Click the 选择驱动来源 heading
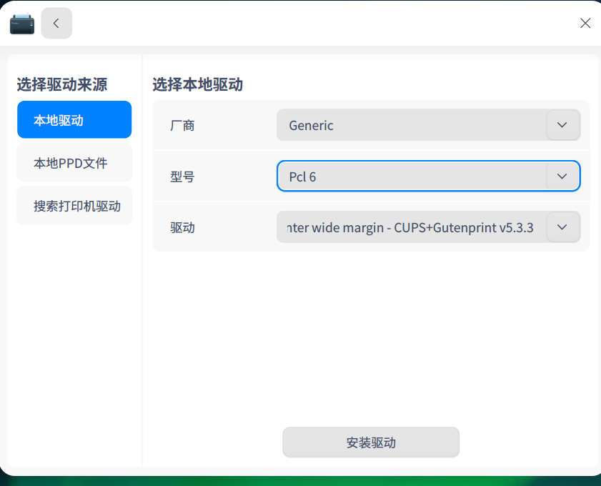The height and width of the screenshot is (486, 601). (x=61, y=85)
